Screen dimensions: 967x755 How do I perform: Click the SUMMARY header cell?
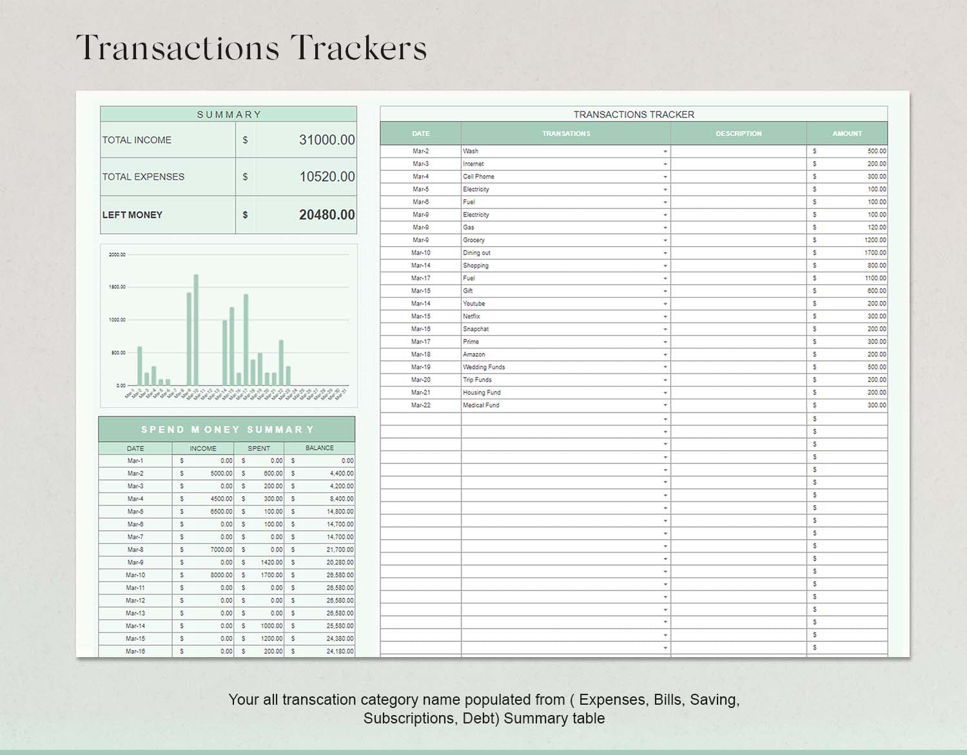[x=229, y=114]
